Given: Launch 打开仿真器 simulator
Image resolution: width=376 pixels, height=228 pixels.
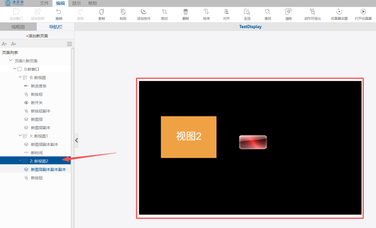Looking at the screenshot, I should [x=363, y=12].
